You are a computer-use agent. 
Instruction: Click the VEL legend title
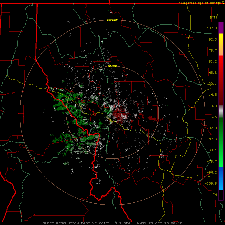(x=219, y=15)
